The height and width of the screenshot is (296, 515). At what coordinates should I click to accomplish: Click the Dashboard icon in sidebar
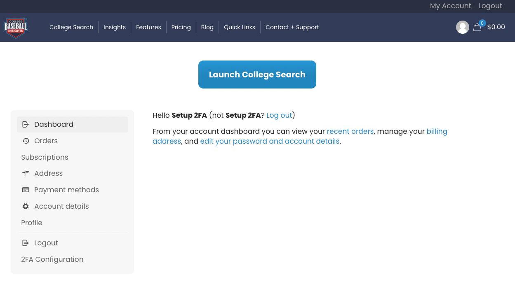pos(26,124)
